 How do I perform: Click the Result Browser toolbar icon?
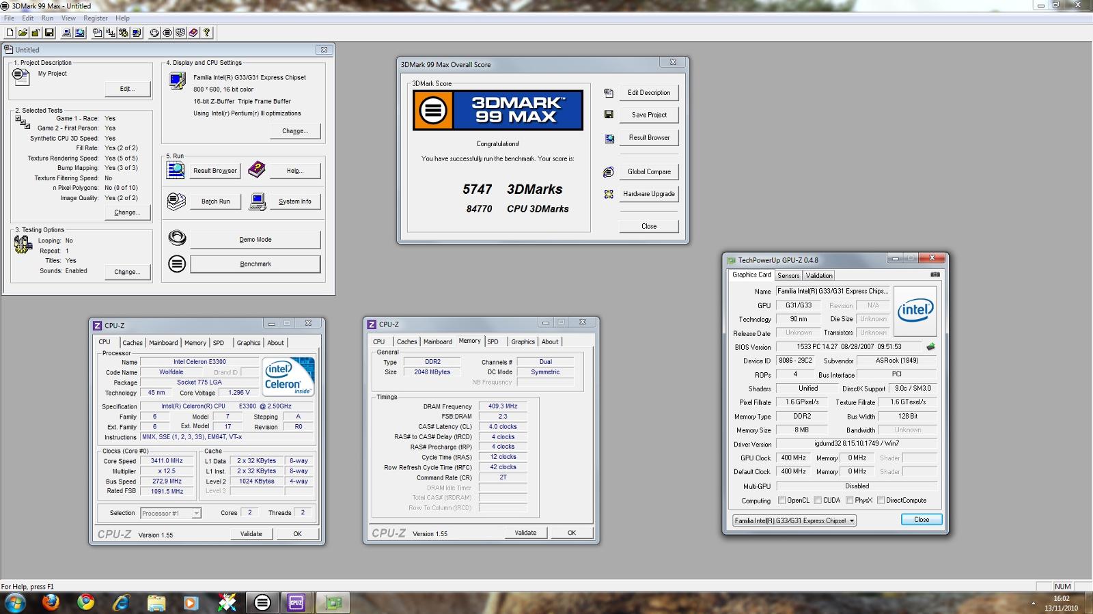80,32
